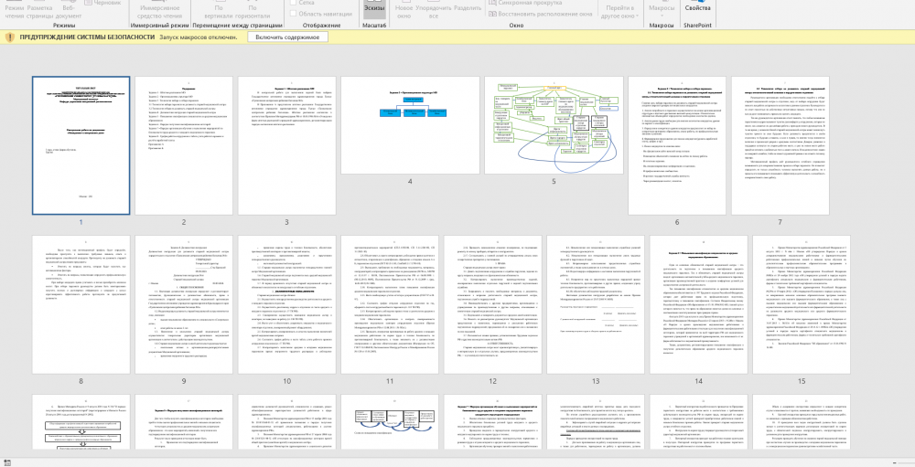Select page 3 thumbnail

(287, 145)
